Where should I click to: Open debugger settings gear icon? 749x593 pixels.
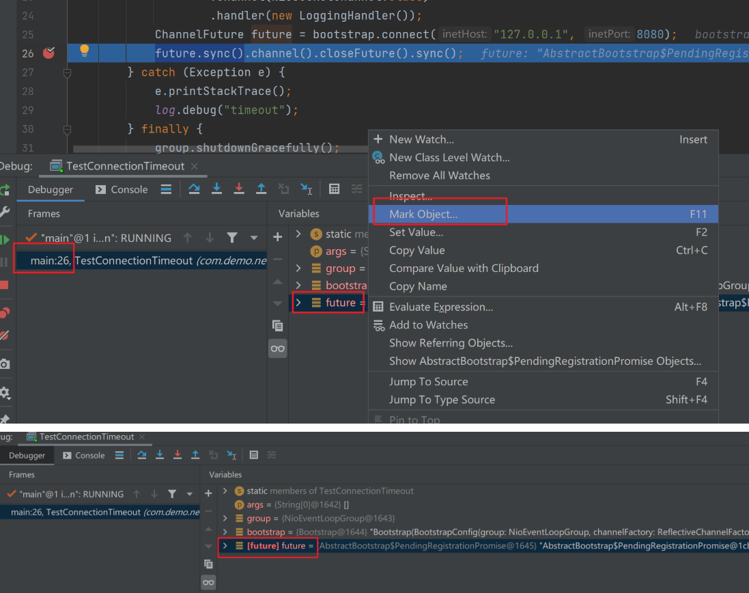pyautogui.click(x=4, y=393)
